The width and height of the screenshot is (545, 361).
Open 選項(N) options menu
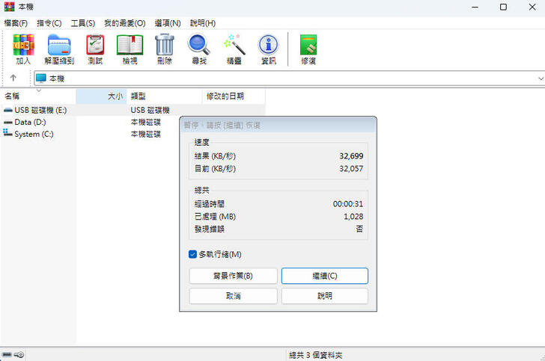(168, 23)
